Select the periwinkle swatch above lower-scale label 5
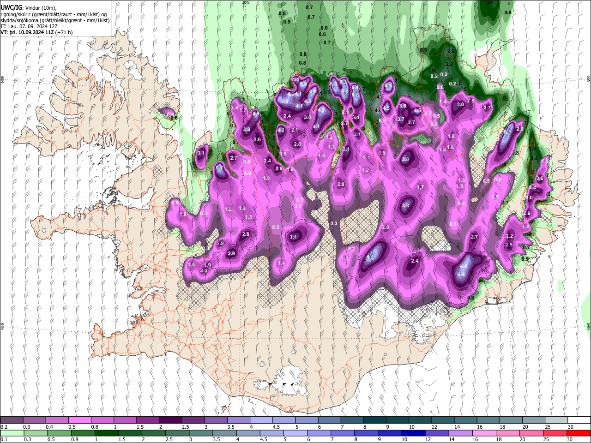Viewport: 591px width, 443px height. [x=295, y=433]
